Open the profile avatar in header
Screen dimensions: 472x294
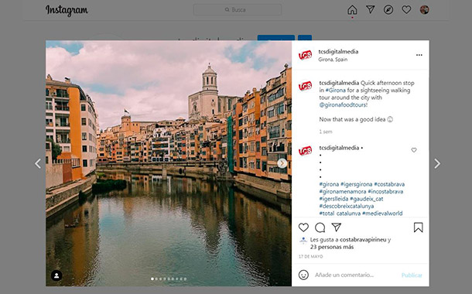(425, 9)
